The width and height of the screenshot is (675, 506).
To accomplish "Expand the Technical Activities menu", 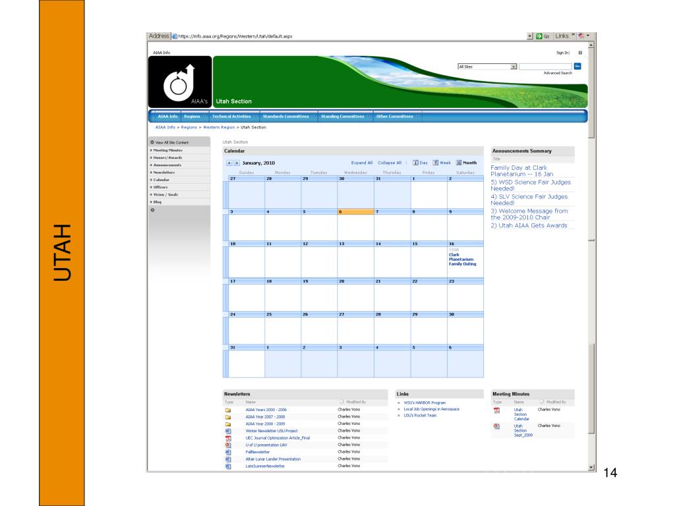I will click(255, 117).
